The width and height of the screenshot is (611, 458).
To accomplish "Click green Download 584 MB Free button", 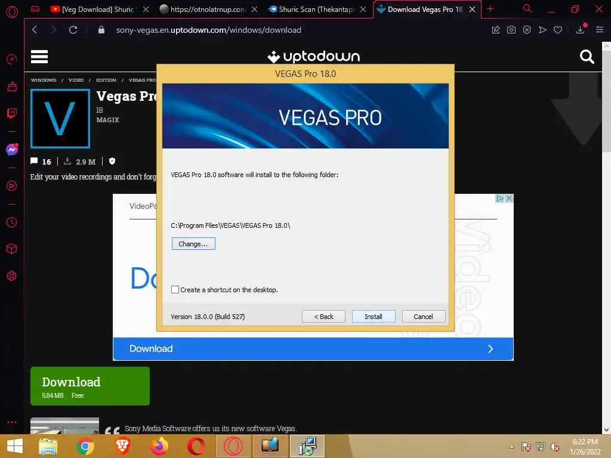I will (x=90, y=386).
